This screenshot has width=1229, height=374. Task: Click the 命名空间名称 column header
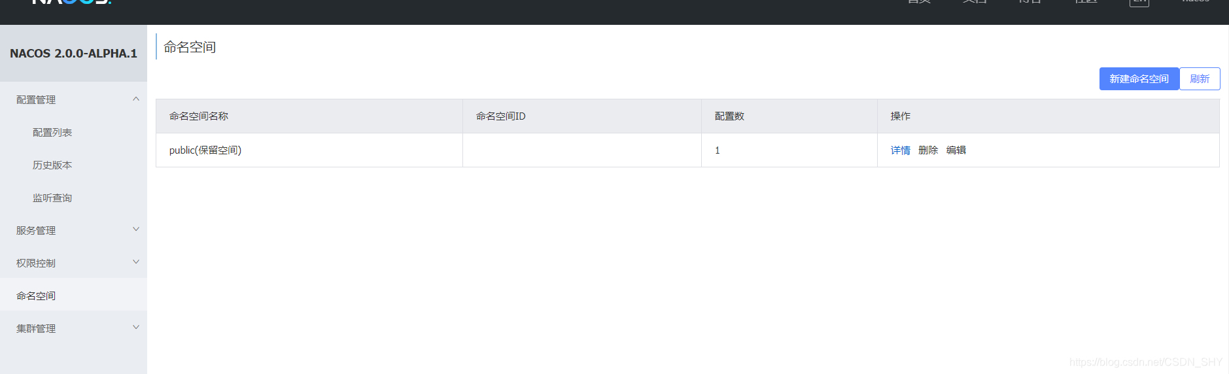pyautogui.click(x=309, y=116)
